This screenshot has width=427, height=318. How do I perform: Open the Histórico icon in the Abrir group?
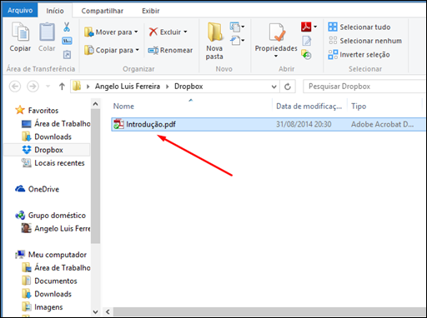[x=306, y=54]
